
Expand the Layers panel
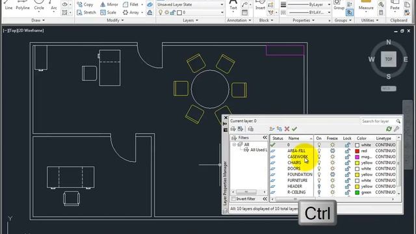(x=190, y=20)
